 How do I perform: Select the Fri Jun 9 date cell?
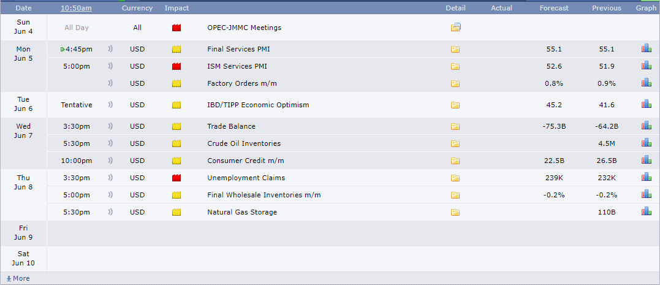23,233
